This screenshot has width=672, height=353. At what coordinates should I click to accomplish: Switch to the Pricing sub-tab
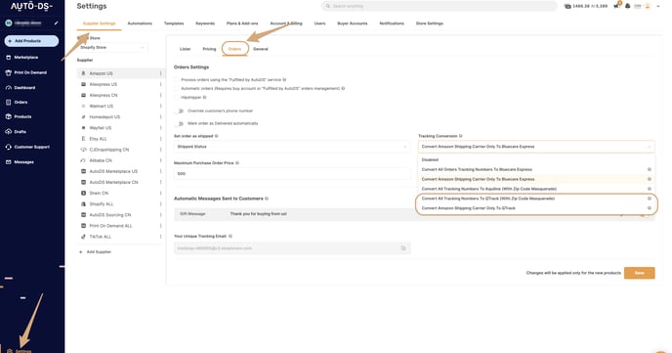pos(209,49)
